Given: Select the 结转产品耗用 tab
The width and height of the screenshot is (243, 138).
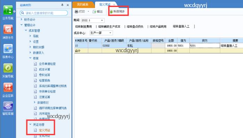Looking at the screenshot, I should (x=158, y=26).
